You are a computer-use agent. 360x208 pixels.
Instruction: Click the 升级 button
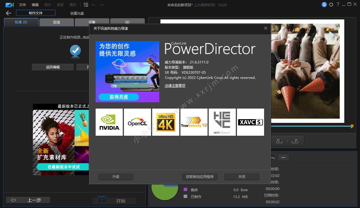point(116,177)
